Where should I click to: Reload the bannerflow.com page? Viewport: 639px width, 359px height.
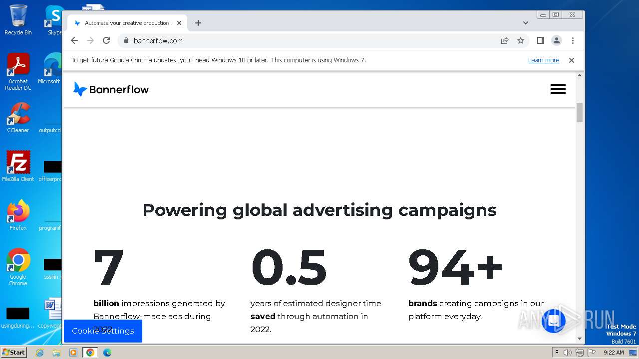106,41
